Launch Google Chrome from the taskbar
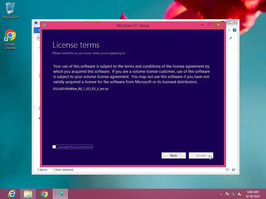Screen dimensions: 266x199 click(x=44, y=194)
